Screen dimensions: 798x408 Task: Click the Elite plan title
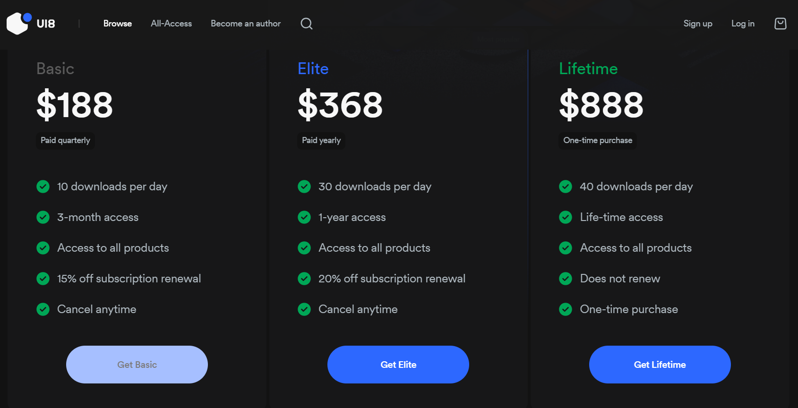pyautogui.click(x=313, y=69)
